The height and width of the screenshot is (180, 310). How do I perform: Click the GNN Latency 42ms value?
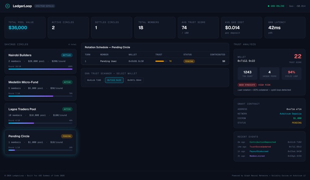pyautogui.click(x=274, y=28)
